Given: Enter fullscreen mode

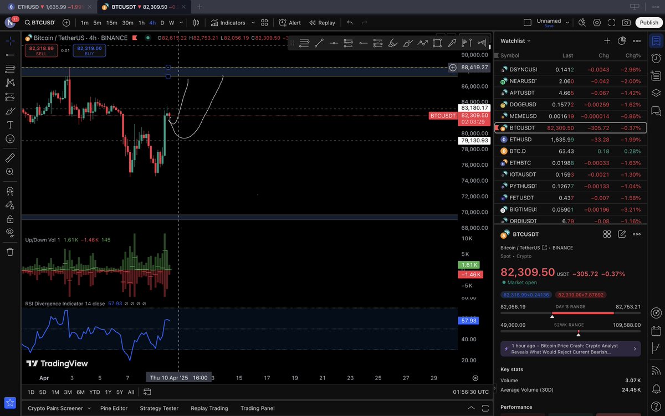Looking at the screenshot, I should click(611, 23).
